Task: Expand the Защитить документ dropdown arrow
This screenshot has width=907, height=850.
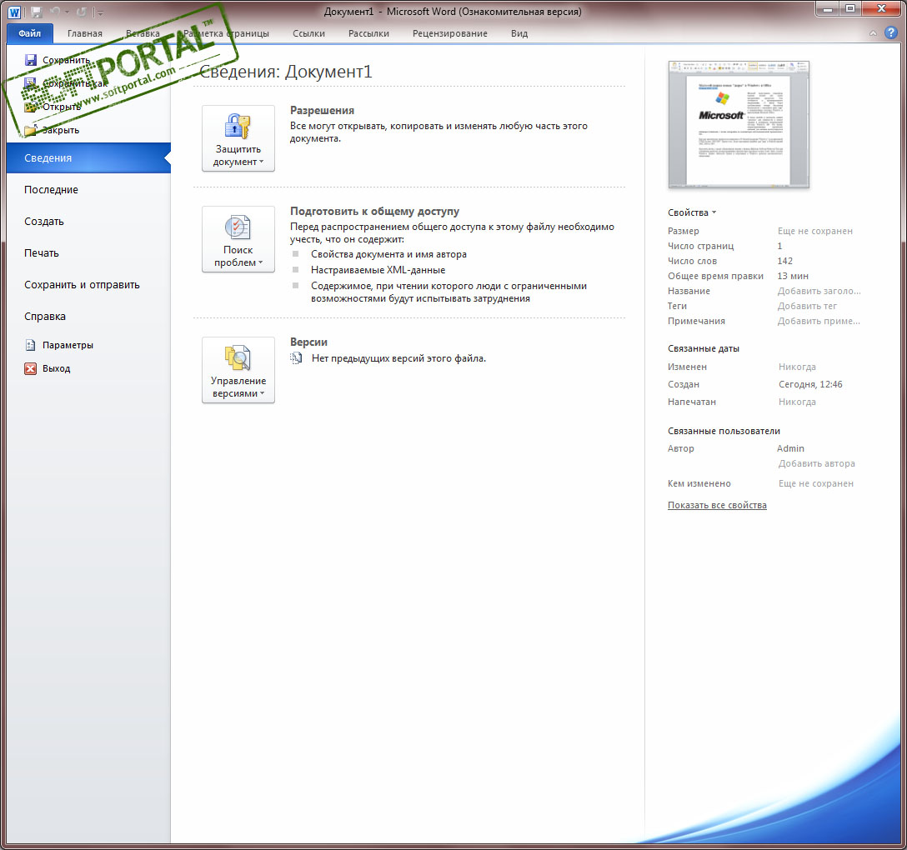Action: (262, 162)
